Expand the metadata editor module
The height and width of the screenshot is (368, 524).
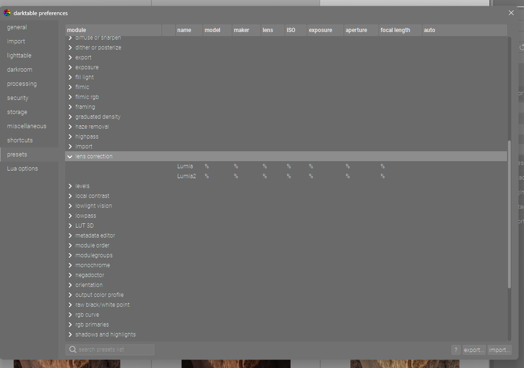click(70, 236)
